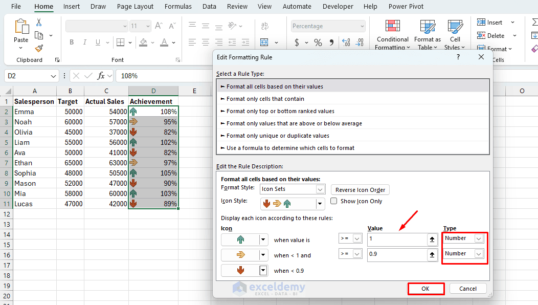This screenshot has height=305, width=538.
Task: Click the Font Color letter A icon
Action: pos(164,42)
